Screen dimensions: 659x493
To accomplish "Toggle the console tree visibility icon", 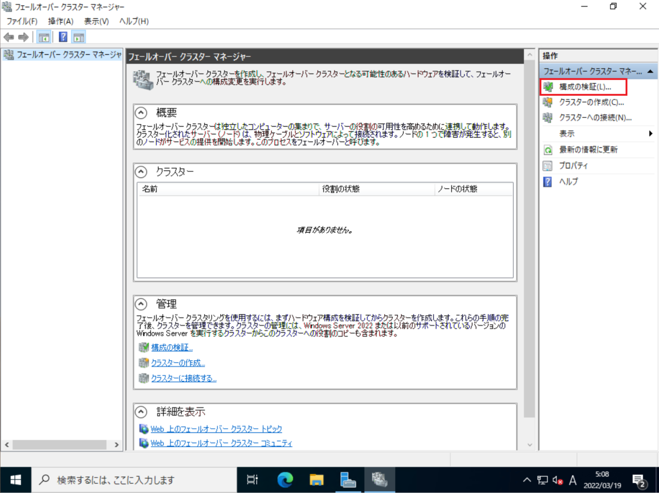I will (44, 37).
